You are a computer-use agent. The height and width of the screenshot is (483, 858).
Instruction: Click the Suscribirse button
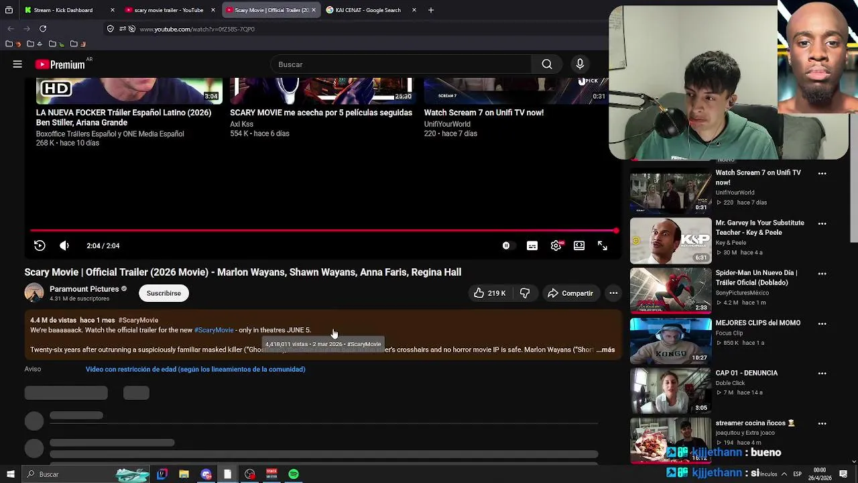tap(164, 293)
